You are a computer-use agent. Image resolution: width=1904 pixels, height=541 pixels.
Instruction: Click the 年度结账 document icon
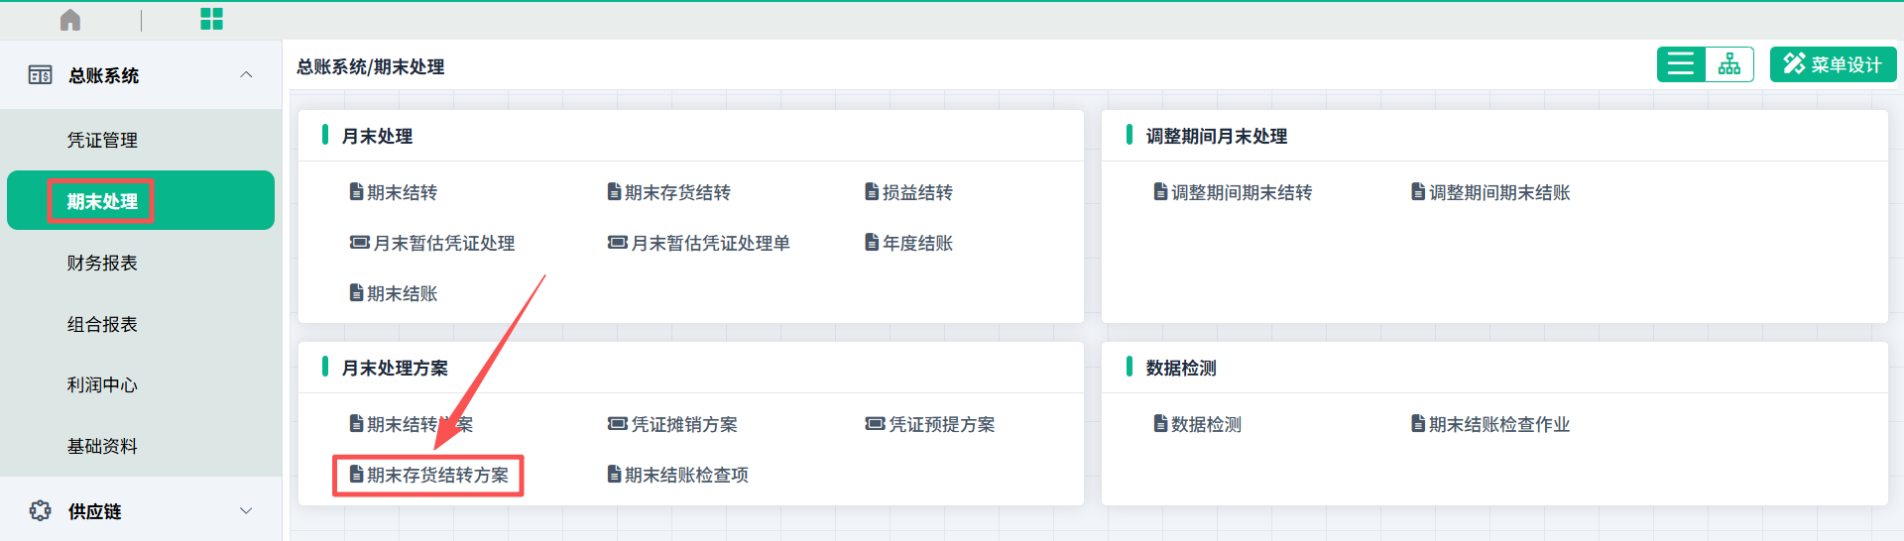pyautogui.click(x=872, y=243)
